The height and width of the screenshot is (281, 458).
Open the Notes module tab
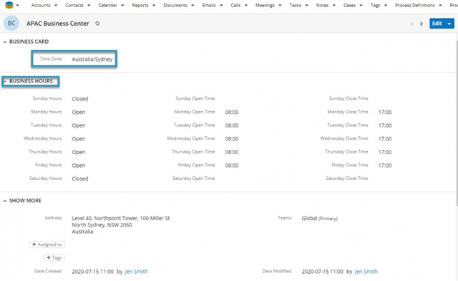323,5
